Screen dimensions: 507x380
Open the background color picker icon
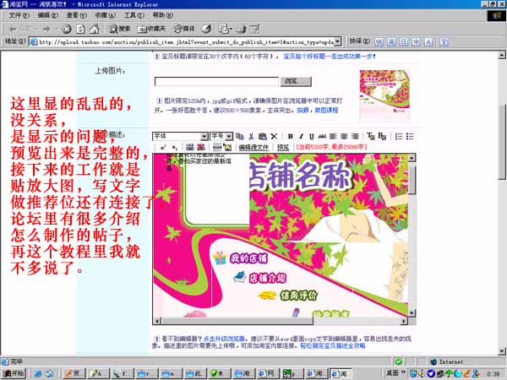(382, 136)
